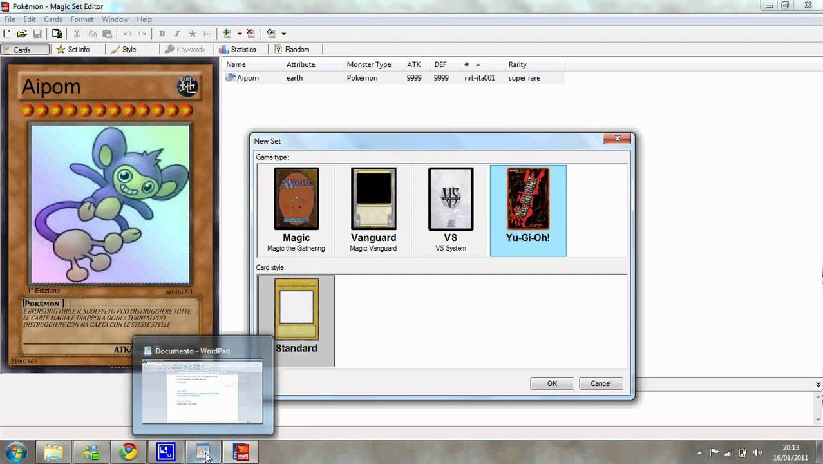
Task: Sort card list by DEF column
Action: tap(444, 64)
